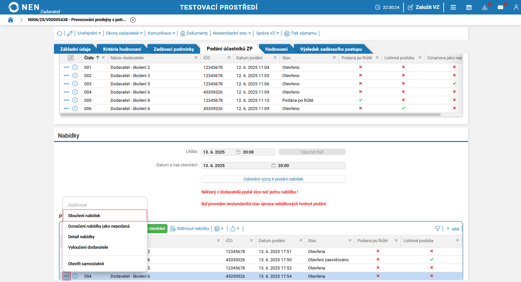Click the home icon in breadcrumb
Screen dimensions: 521x282
tap(11, 20)
